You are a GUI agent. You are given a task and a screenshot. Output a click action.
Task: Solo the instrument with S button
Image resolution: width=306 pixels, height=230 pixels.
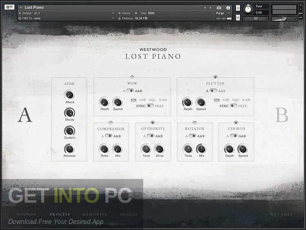pos(238,8)
